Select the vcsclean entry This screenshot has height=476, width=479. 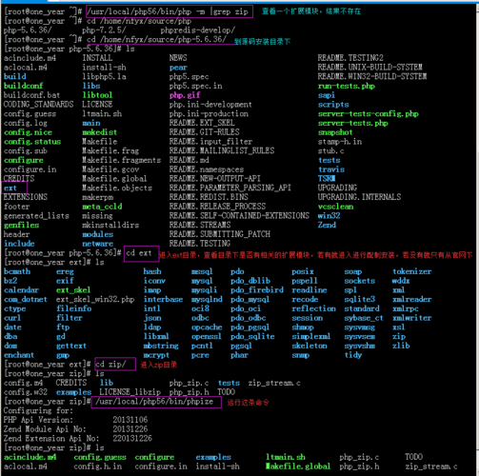(x=335, y=207)
